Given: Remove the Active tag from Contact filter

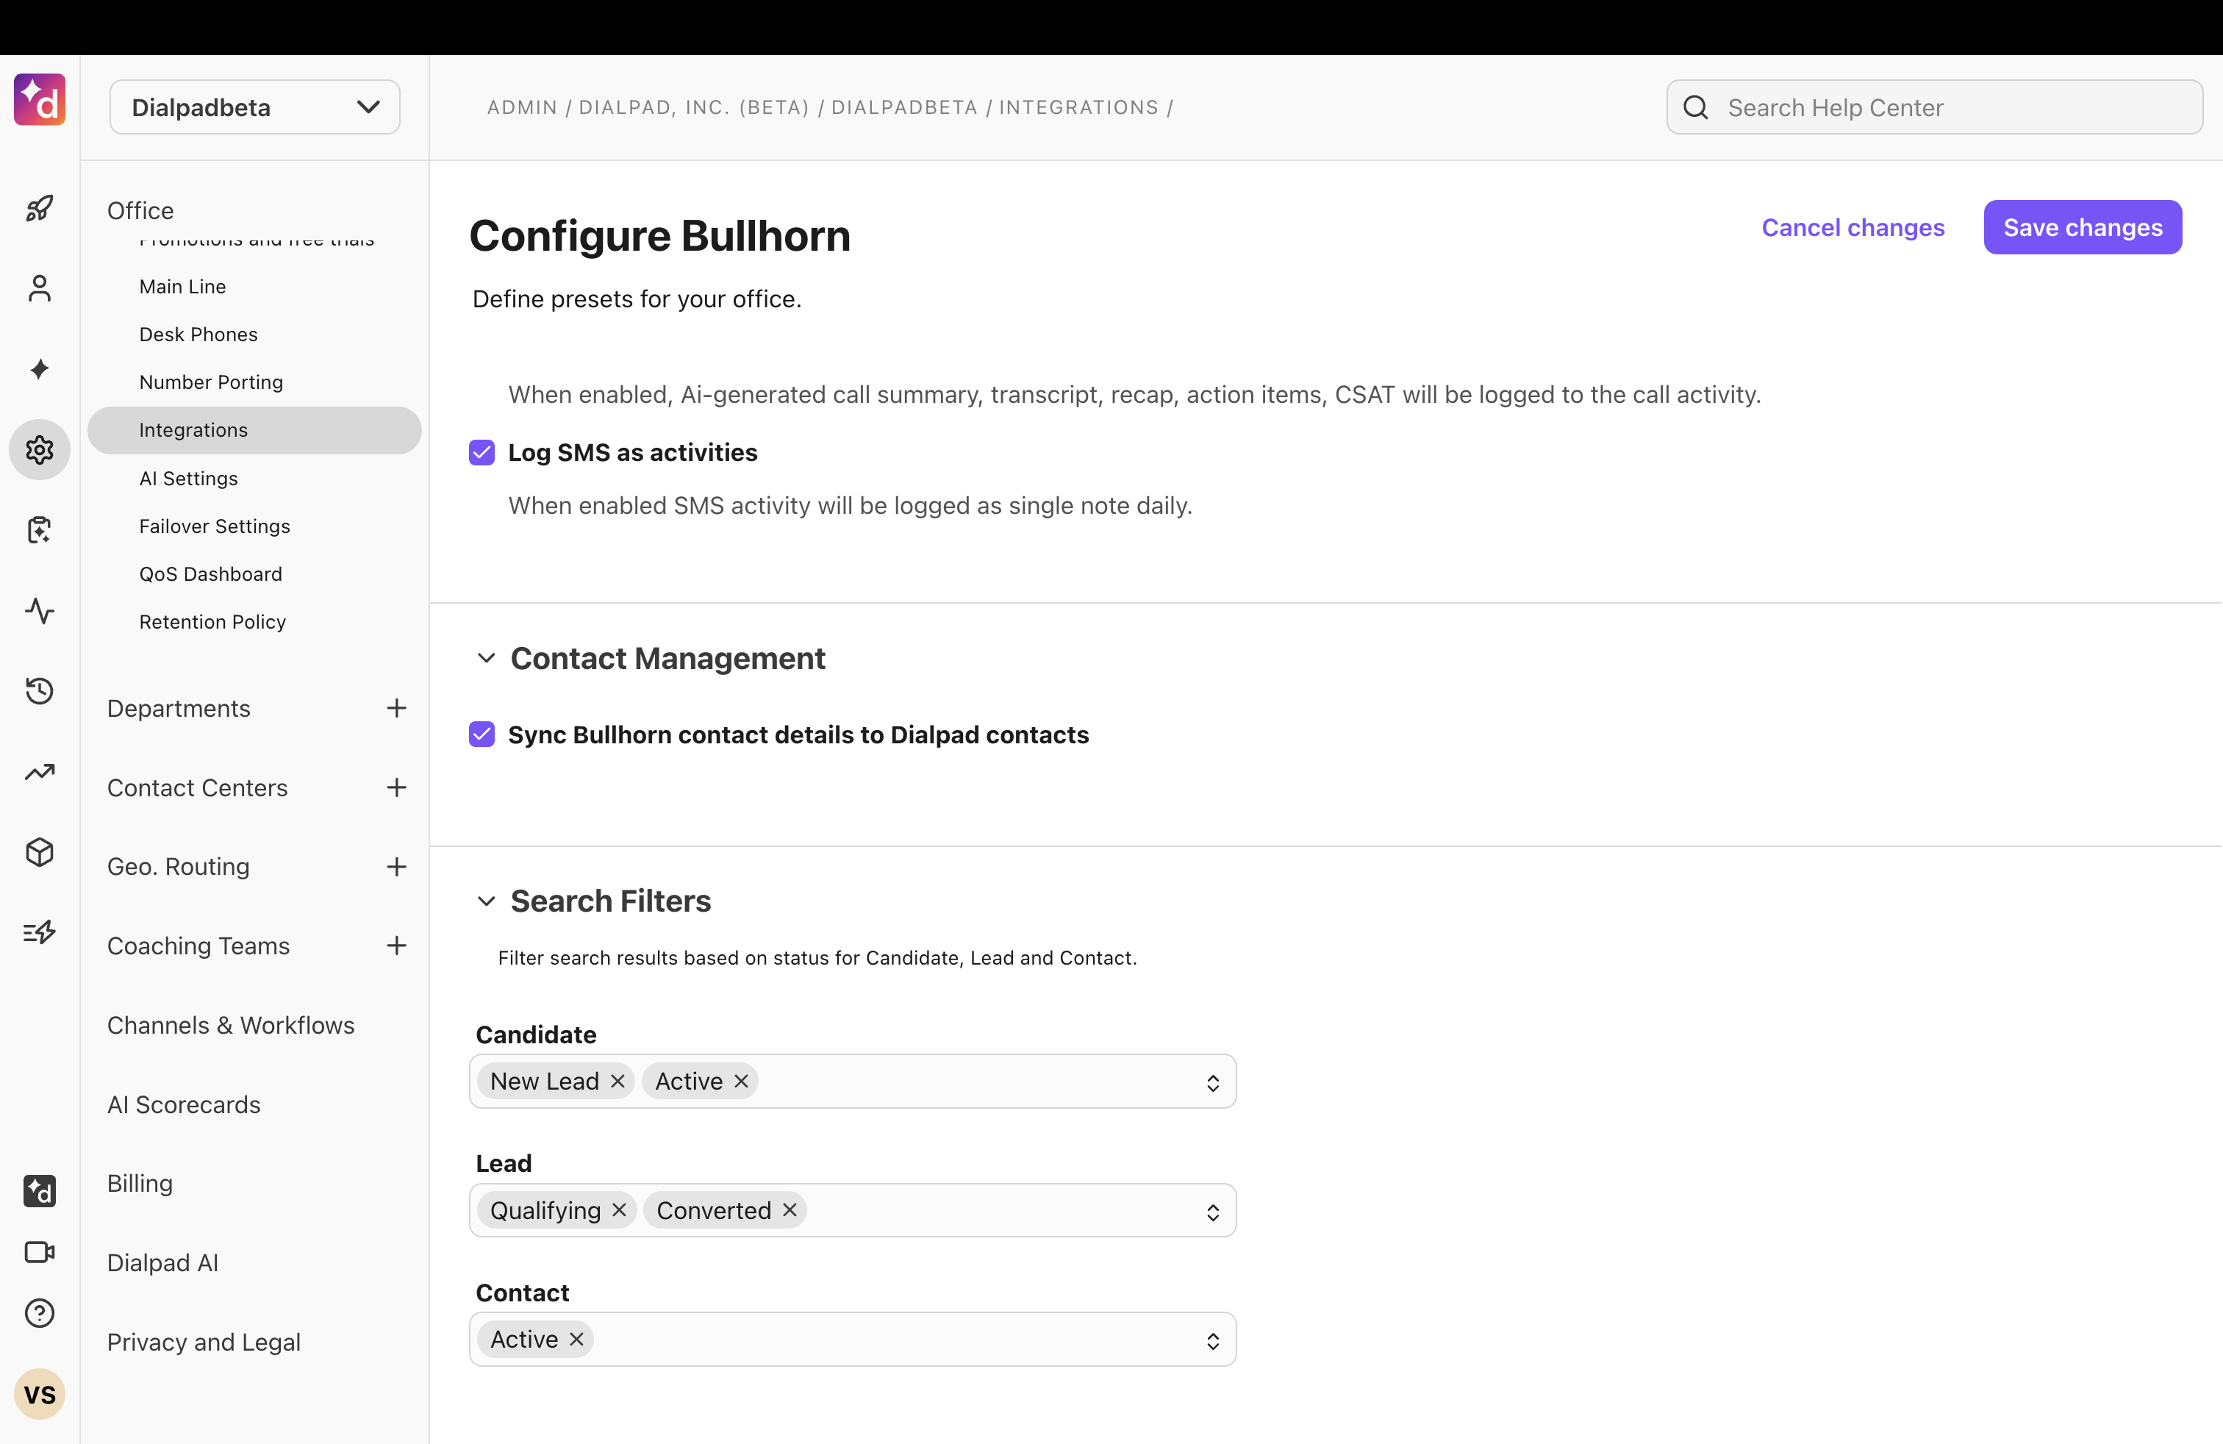Looking at the screenshot, I should click(576, 1338).
